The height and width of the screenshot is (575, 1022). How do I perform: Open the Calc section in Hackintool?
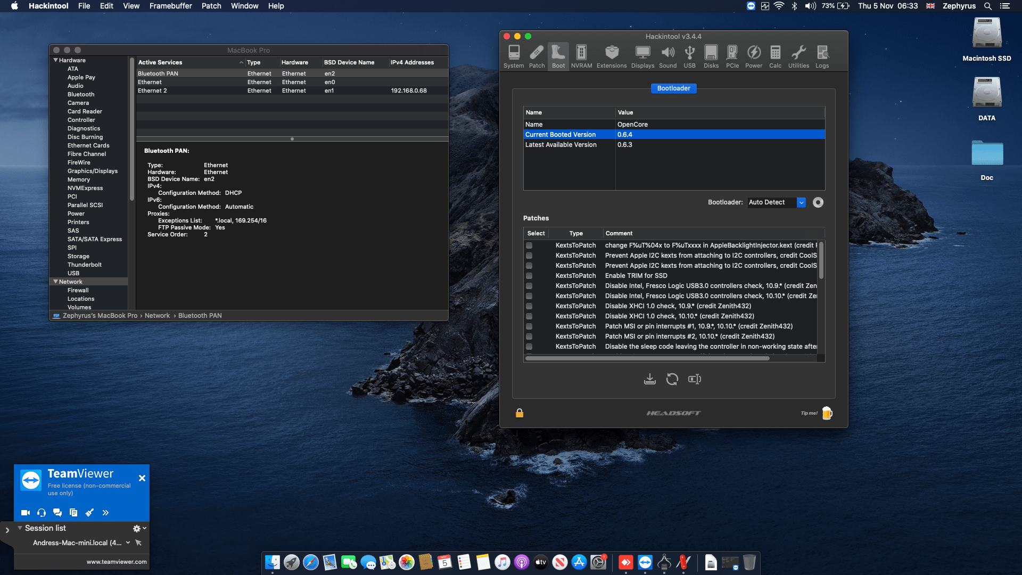(776, 56)
